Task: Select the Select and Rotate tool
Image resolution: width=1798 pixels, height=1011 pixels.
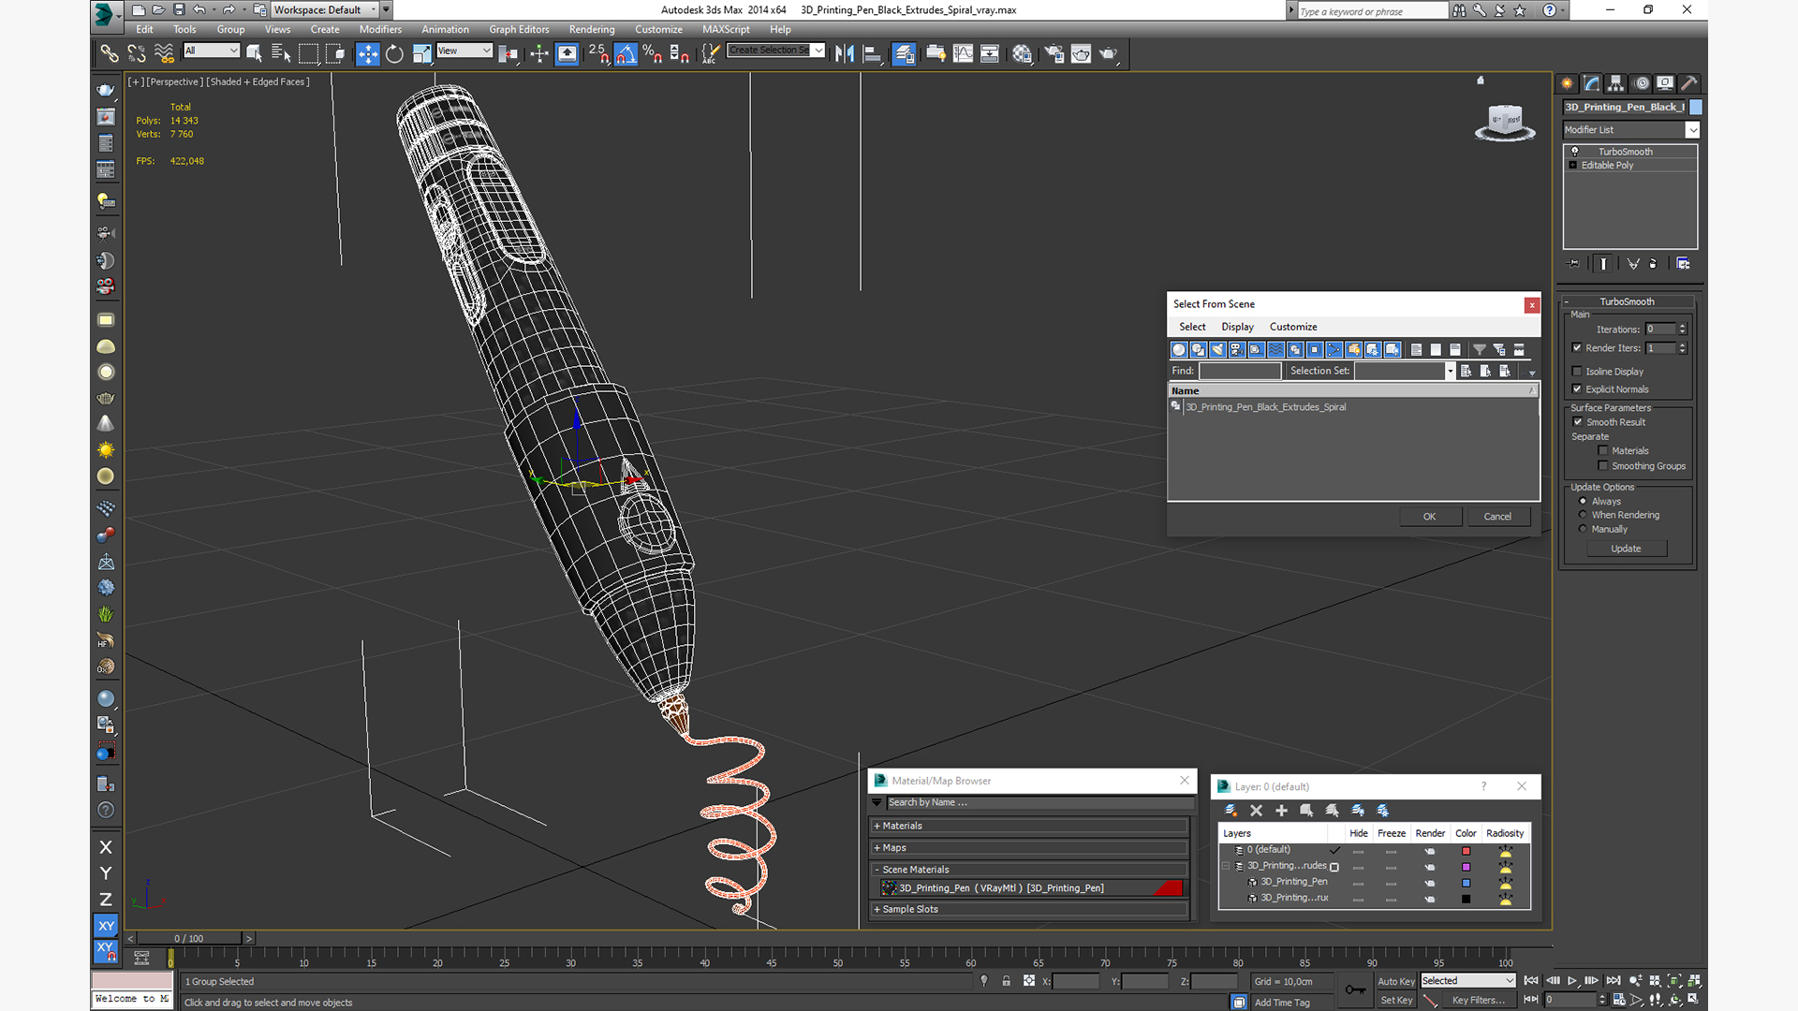Action: point(394,53)
